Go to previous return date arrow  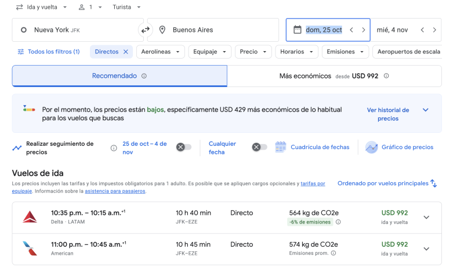point(422,30)
